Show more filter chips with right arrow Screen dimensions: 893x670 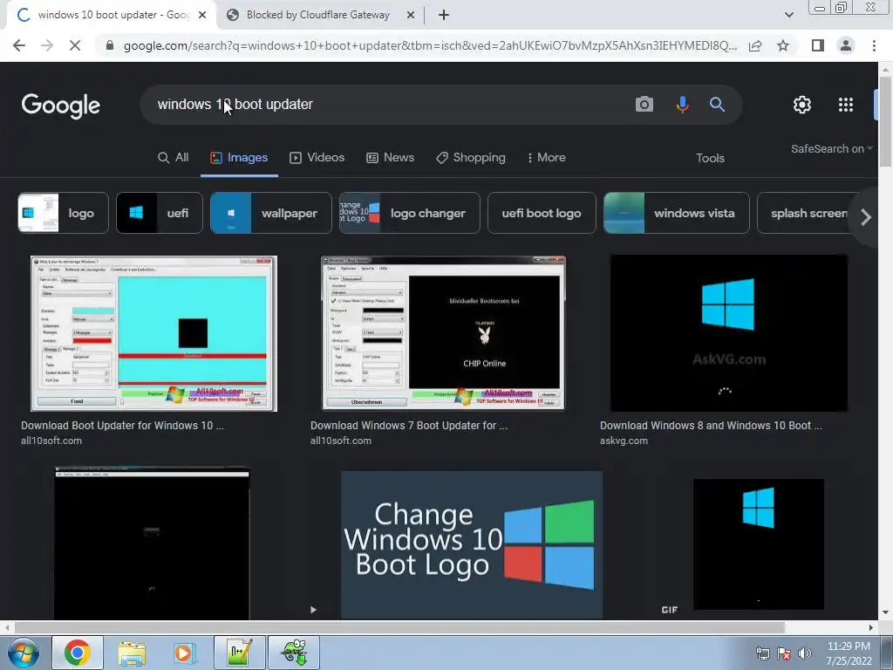[866, 217]
